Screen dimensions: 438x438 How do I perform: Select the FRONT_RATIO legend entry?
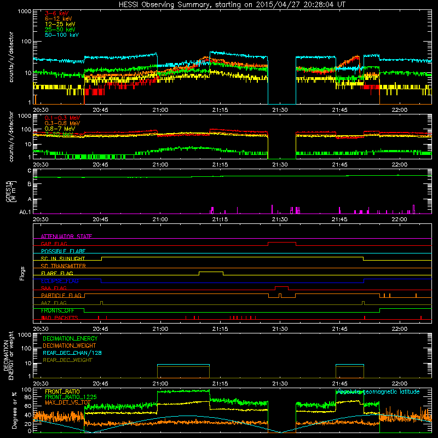62,391
